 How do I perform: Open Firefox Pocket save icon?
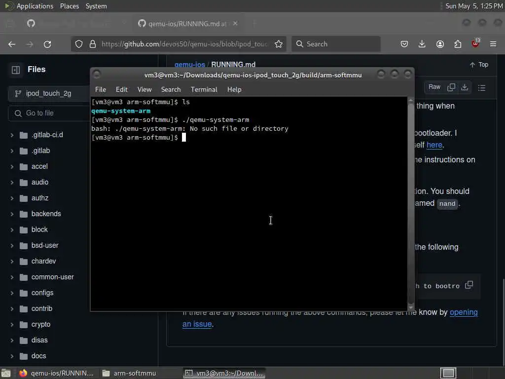[404, 44]
